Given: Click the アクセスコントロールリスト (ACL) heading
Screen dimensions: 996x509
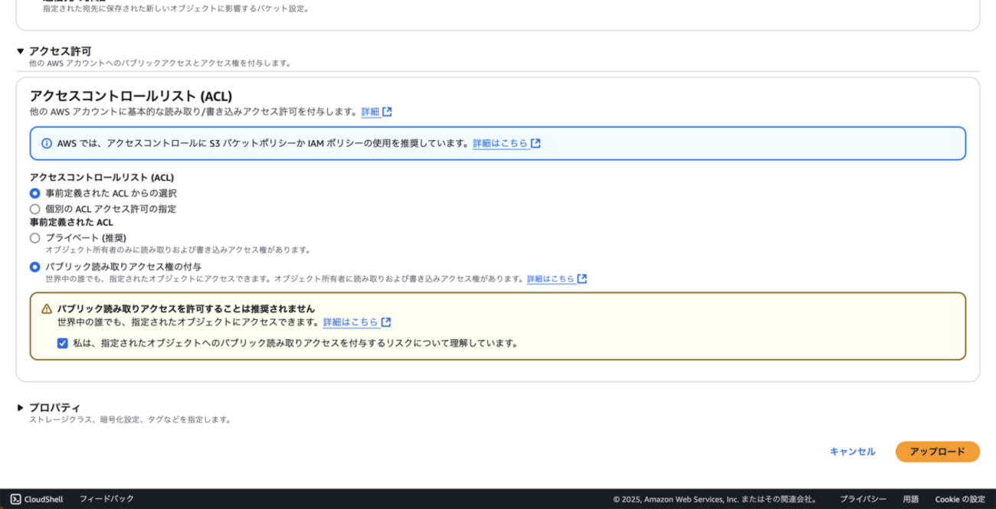Looking at the screenshot, I should coord(130,96).
